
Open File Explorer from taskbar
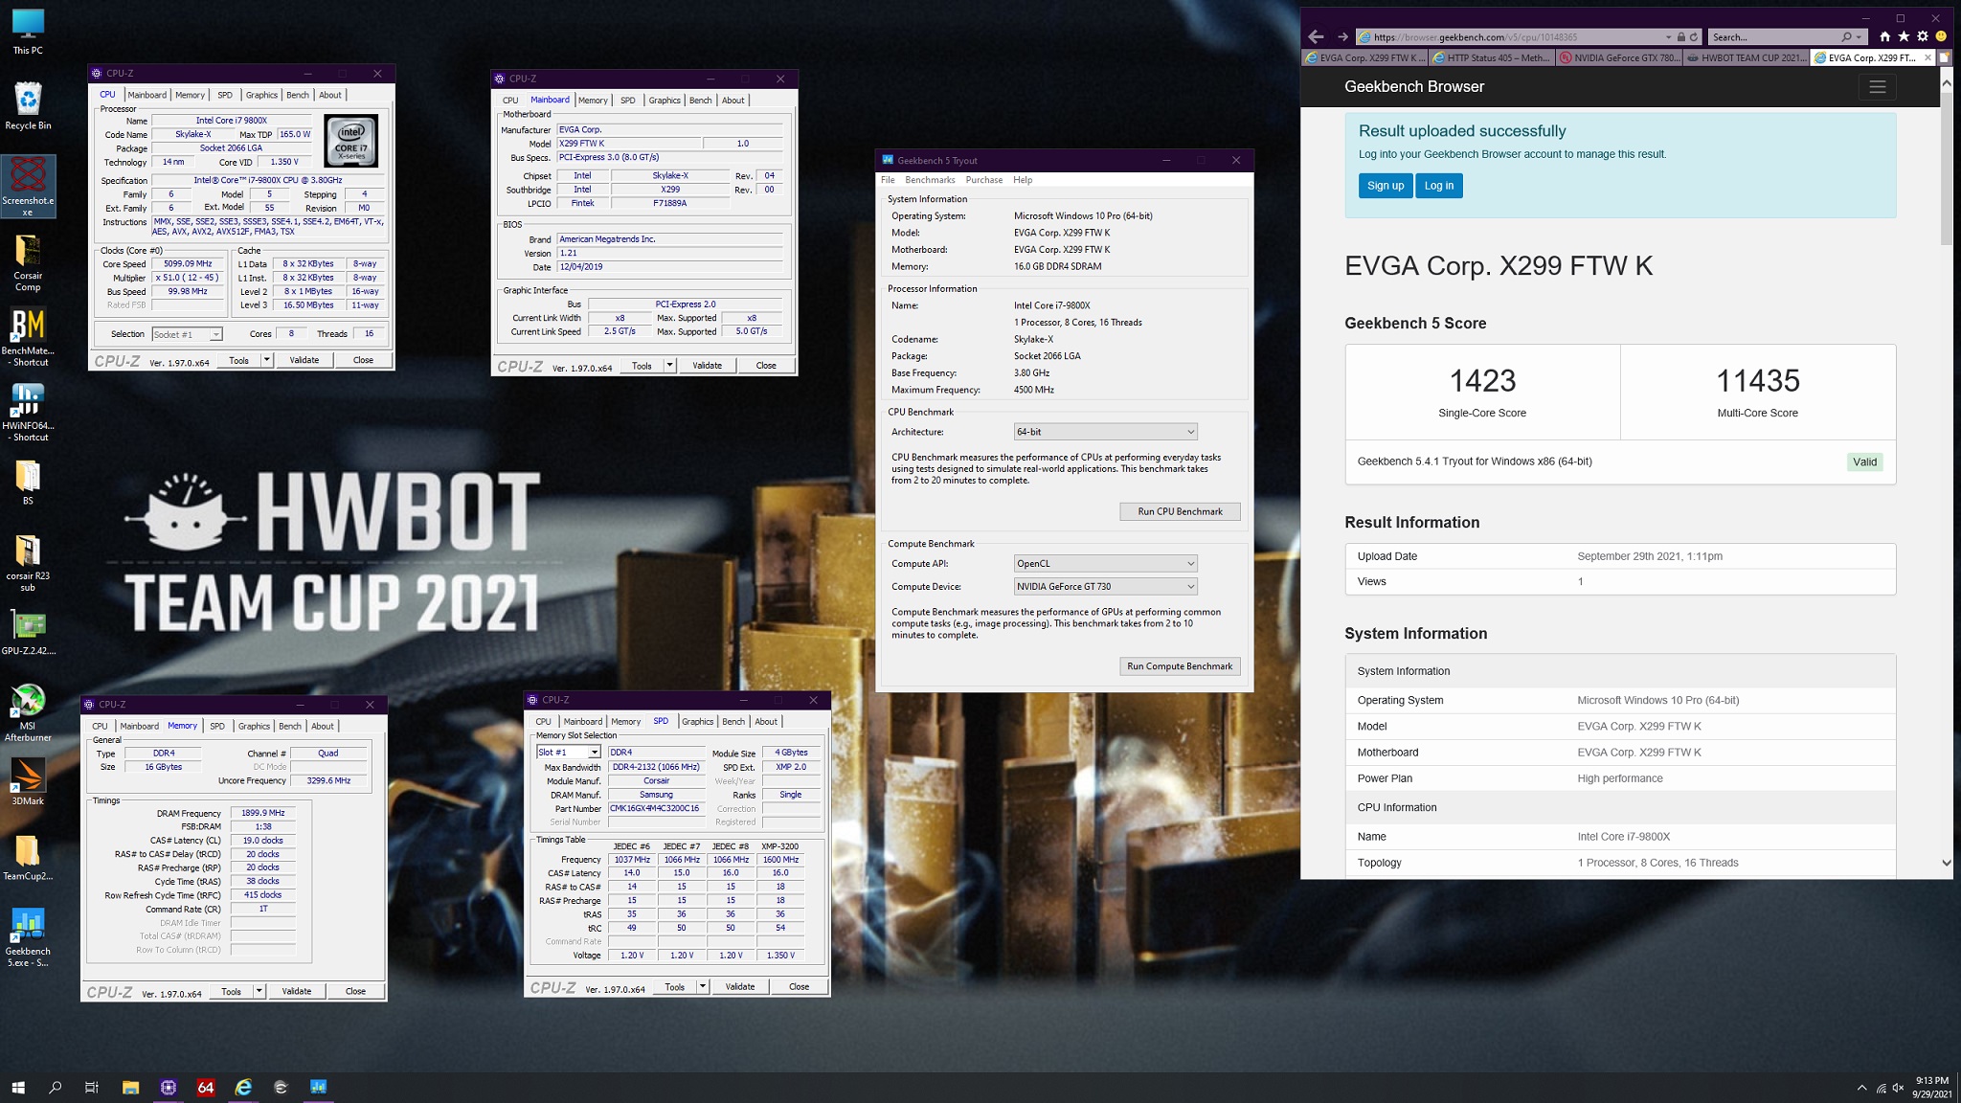tap(130, 1087)
